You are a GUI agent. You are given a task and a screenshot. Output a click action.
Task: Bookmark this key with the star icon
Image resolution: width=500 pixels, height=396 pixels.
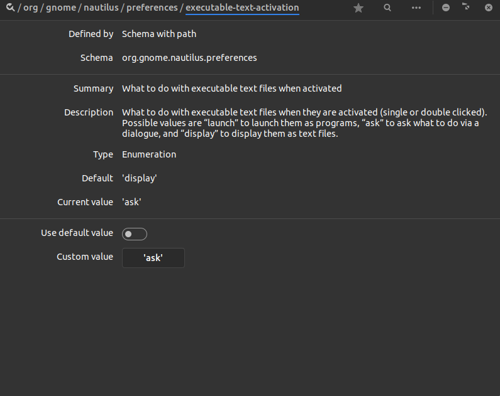point(358,8)
